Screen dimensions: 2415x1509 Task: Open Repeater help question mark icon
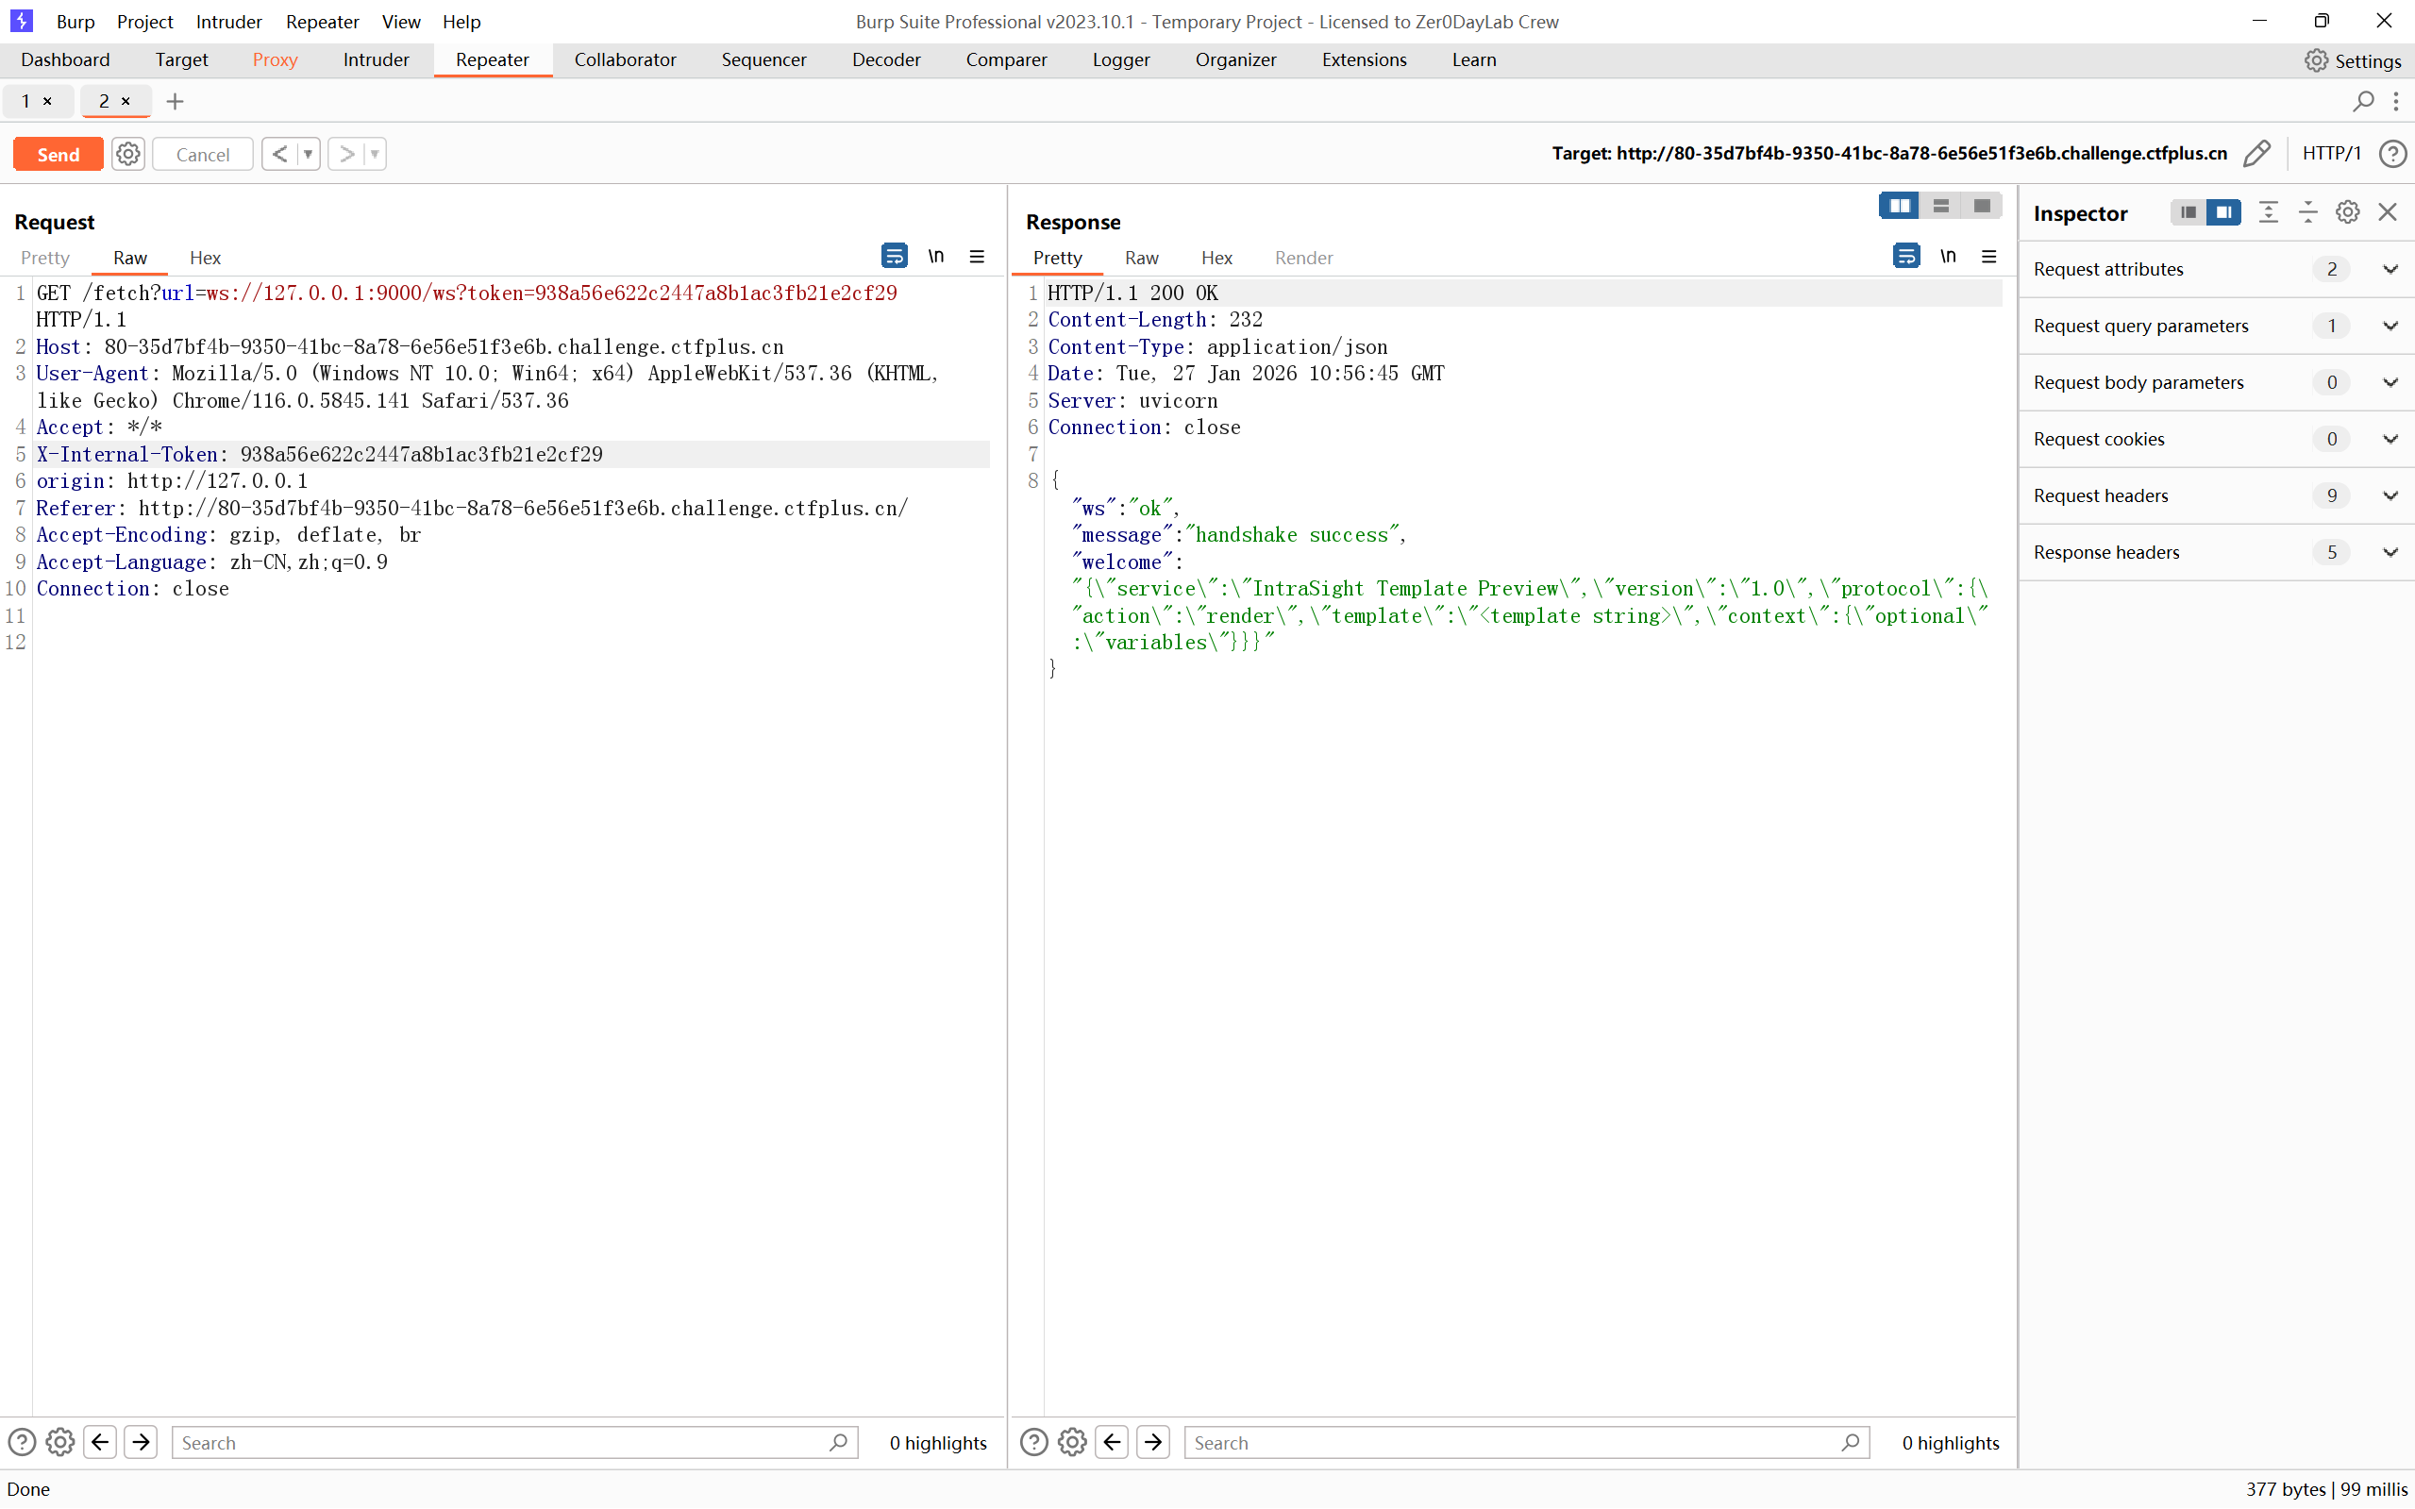click(2392, 154)
